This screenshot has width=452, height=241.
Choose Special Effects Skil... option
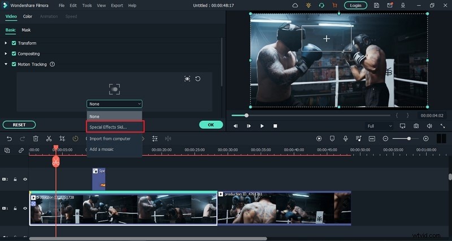115,127
